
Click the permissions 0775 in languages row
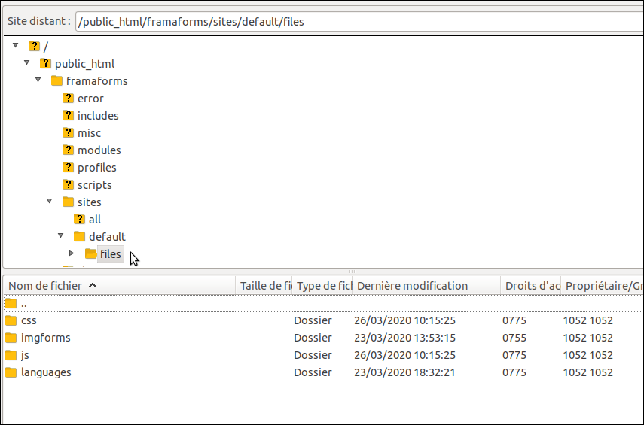[514, 372]
